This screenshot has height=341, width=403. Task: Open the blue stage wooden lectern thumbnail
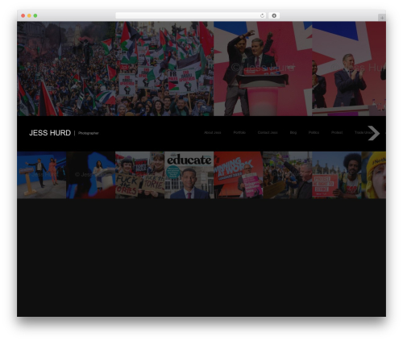42,175
